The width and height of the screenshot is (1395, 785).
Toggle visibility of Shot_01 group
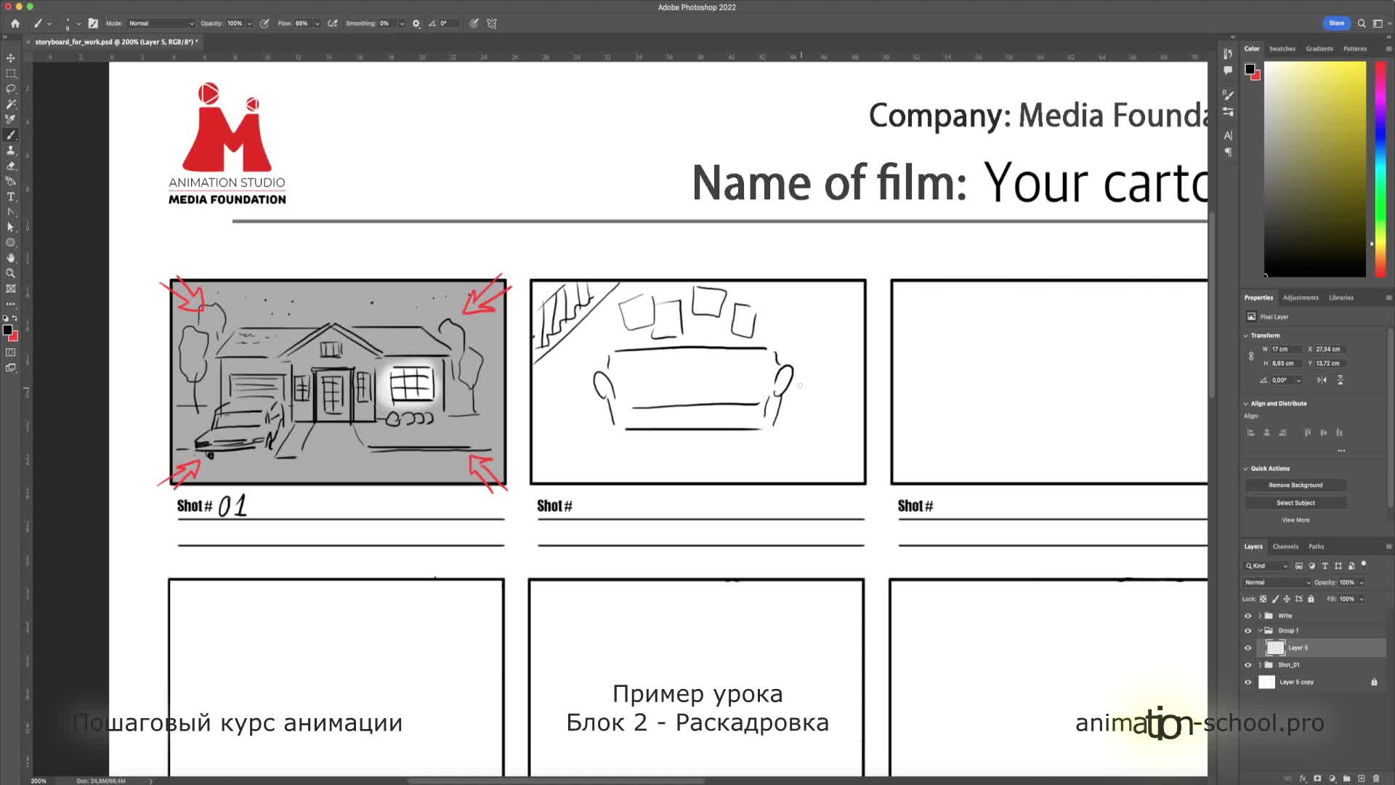[x=1248, y=665]
